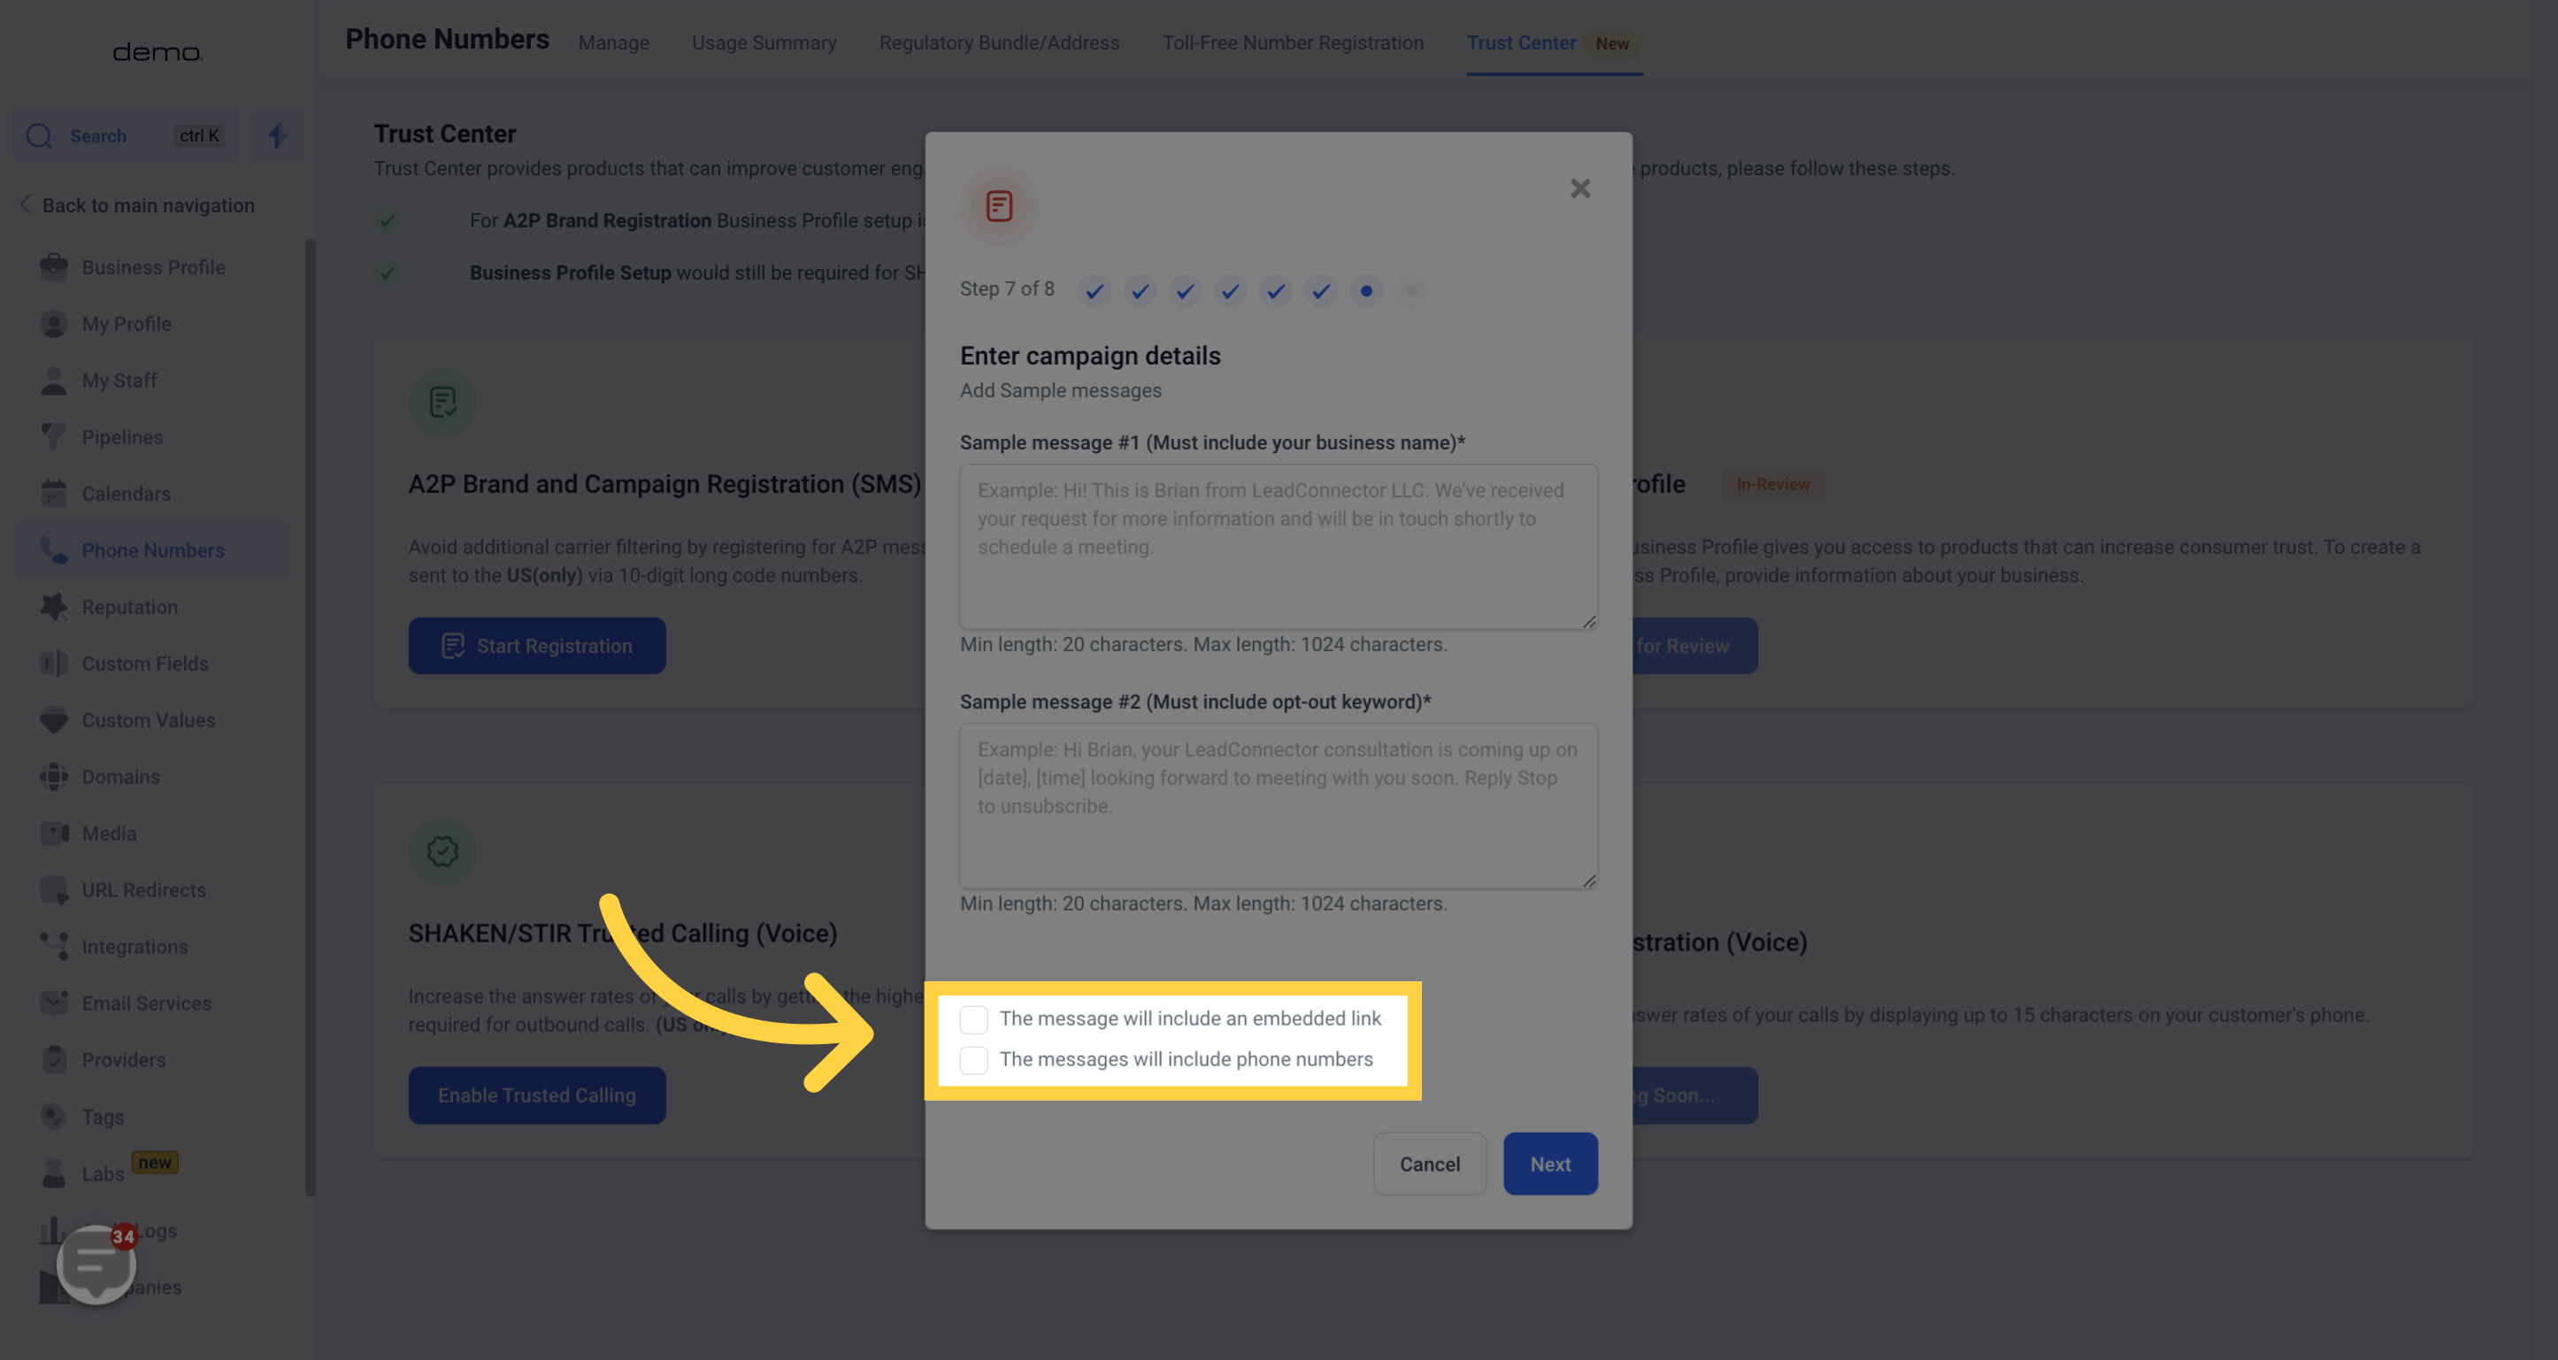
Task: Click the Reputation sidebar icon
Action: (52, 605)
